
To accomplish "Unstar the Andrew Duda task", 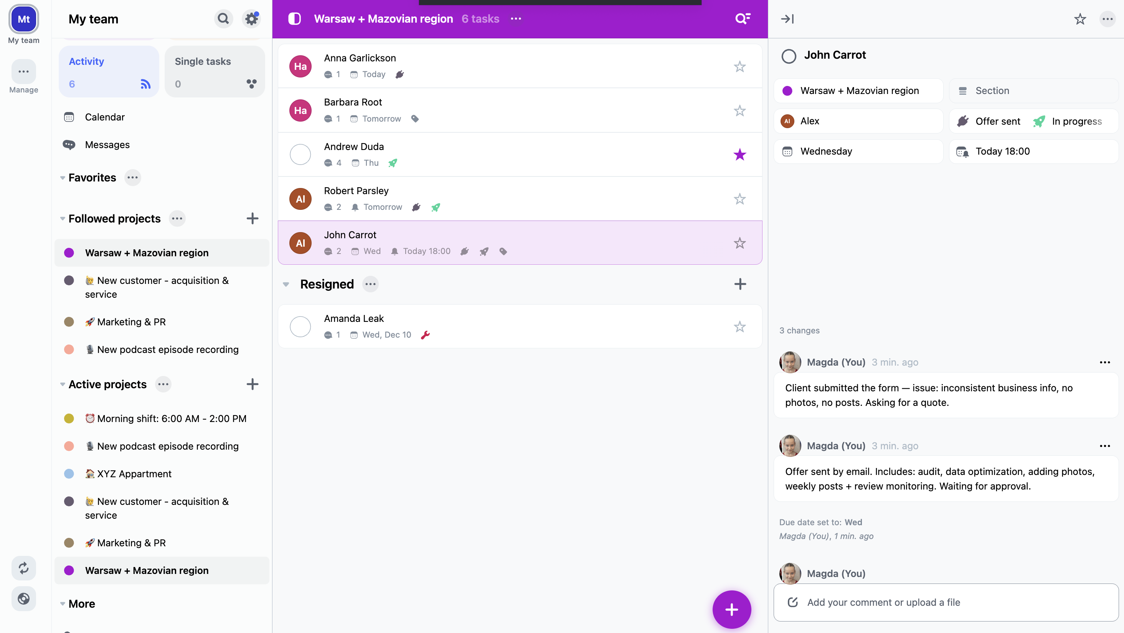I will 739,155.
